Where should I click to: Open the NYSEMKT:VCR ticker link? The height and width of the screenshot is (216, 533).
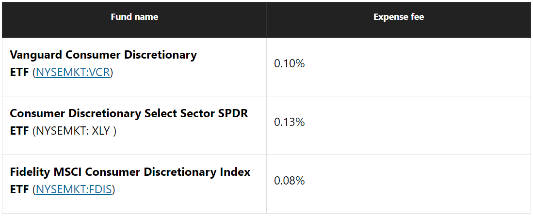click(73, 73)
